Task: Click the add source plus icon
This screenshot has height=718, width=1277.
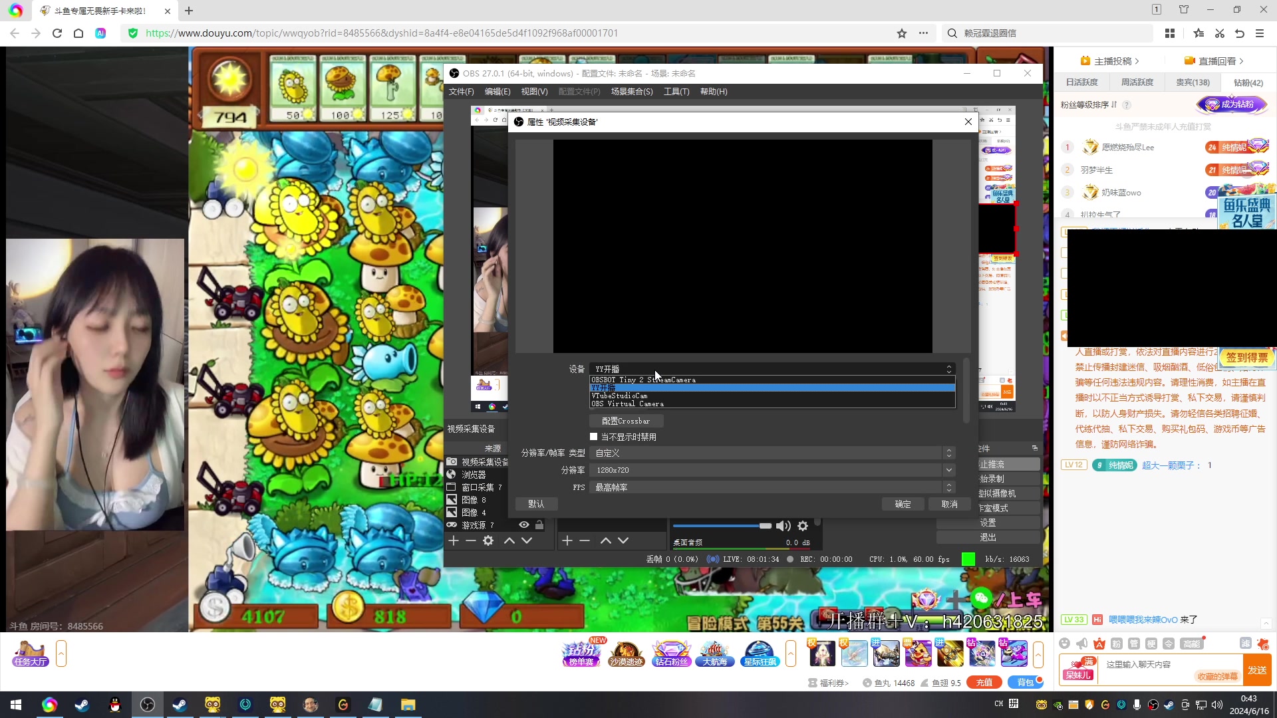Action: [x=454, y=541]
